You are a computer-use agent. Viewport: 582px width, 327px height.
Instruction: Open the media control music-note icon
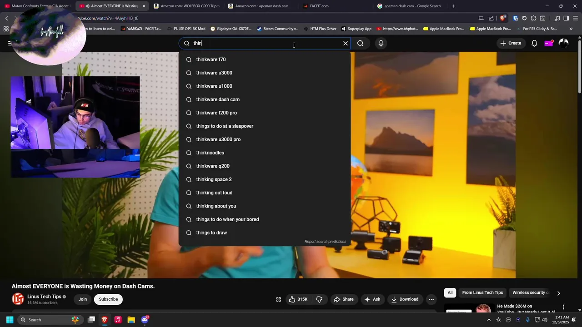point(557,18)
